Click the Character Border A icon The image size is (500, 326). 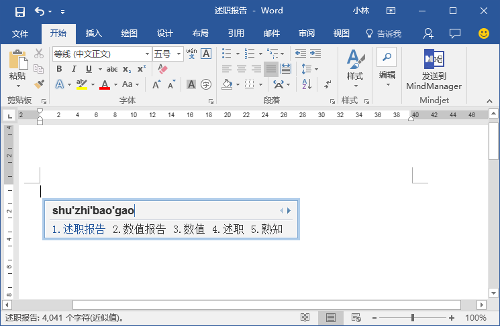point(206,54)
